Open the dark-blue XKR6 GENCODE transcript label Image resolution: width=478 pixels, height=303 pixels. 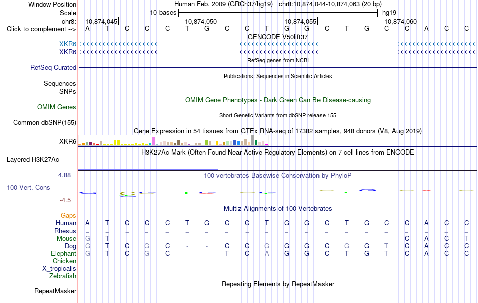pos(68,52)
